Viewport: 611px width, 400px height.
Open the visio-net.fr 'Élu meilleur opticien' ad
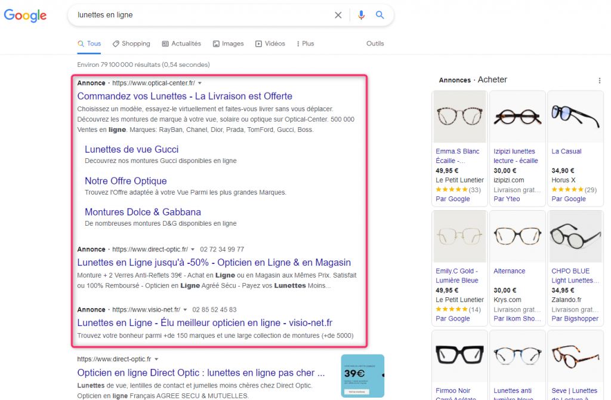pyautogui.click(x=205, y=323)
